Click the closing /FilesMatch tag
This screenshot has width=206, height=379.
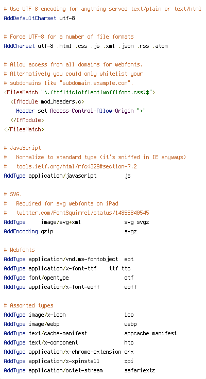24,129
